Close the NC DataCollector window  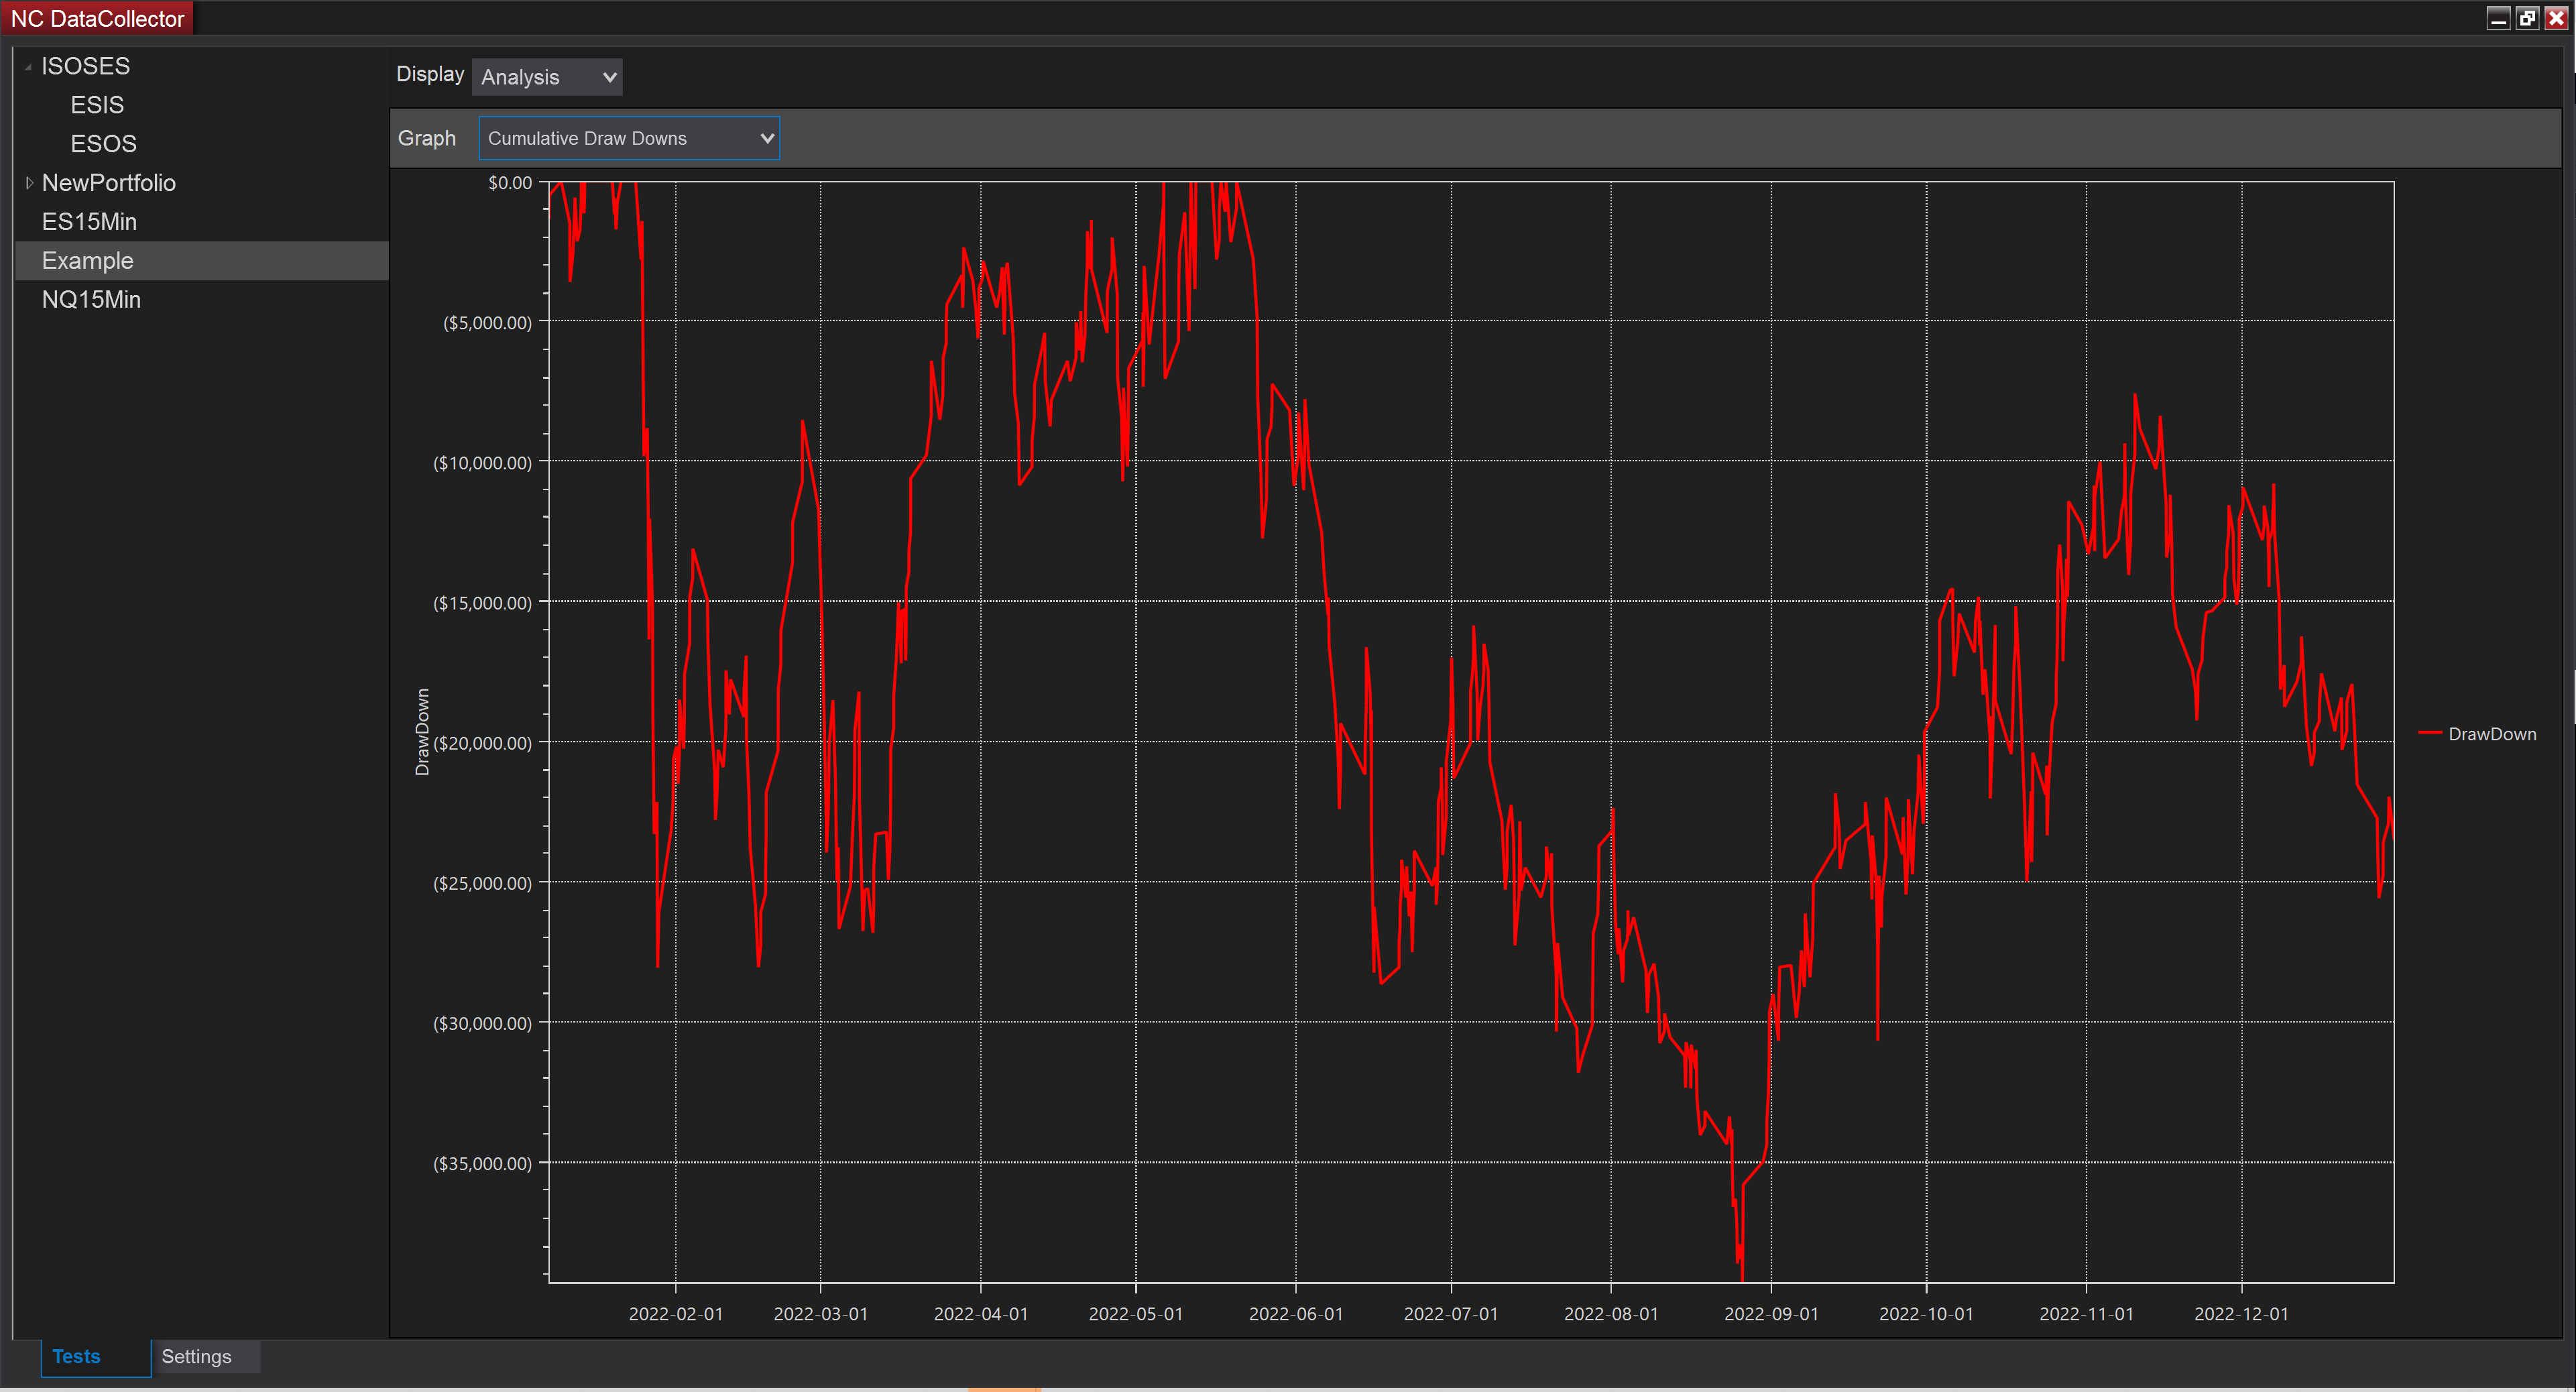tap(2556, 18)
